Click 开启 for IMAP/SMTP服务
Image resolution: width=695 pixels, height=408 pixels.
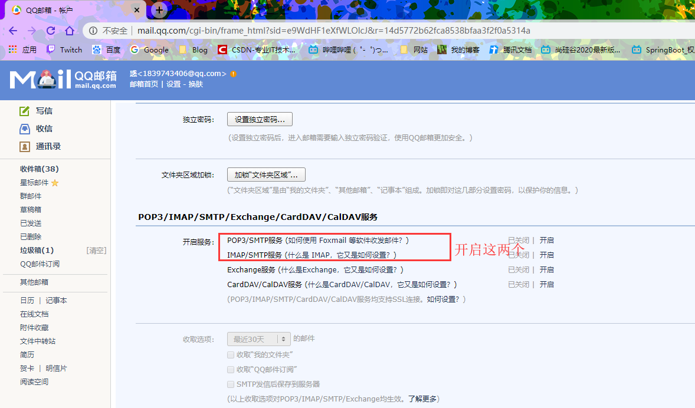point(546,255)
